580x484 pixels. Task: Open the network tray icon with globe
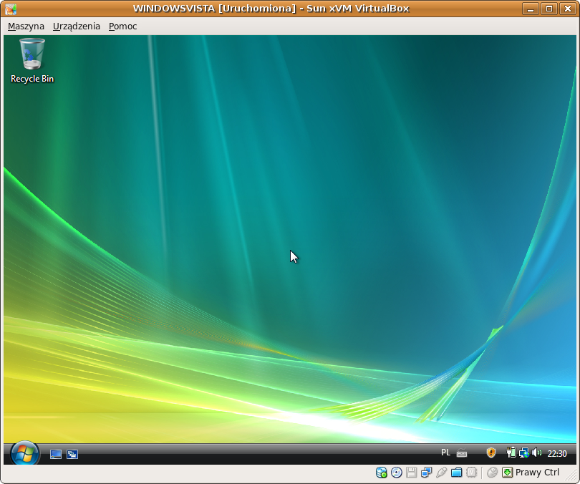523,452
